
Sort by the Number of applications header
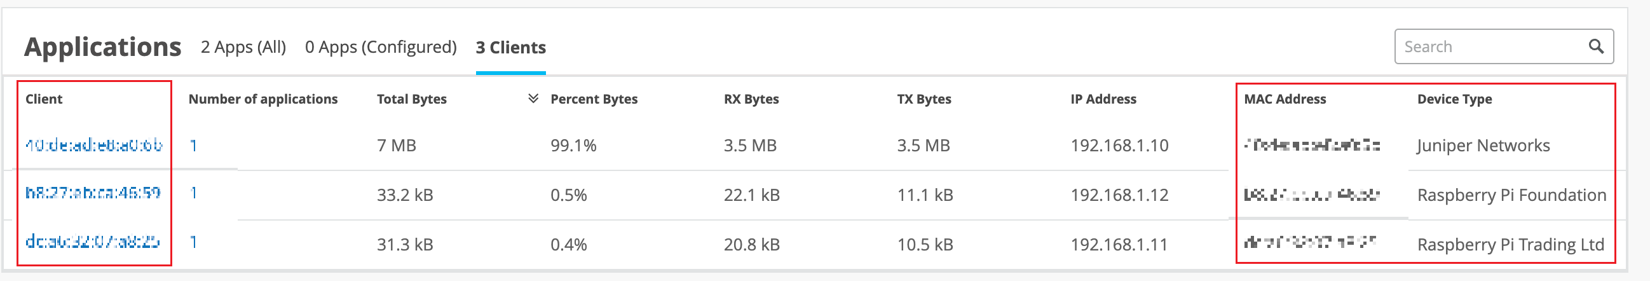pyautogui.click(x=262, y=99)
